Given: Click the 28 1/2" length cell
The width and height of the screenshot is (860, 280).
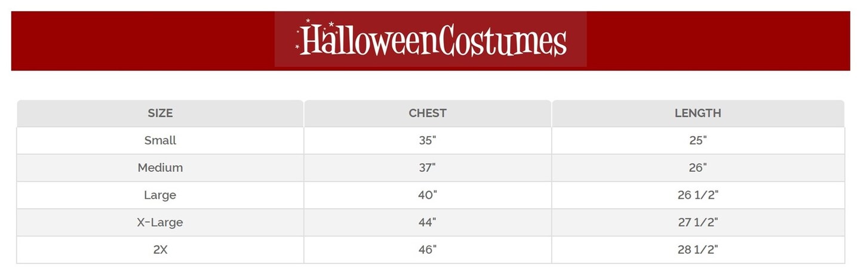Looking at the screenshot, I should point(698,250).
